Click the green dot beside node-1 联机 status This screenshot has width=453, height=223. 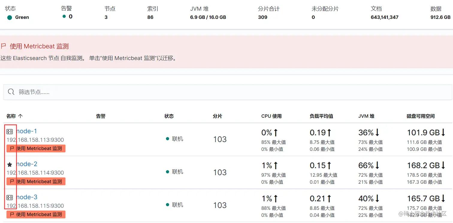coord(167,139)
